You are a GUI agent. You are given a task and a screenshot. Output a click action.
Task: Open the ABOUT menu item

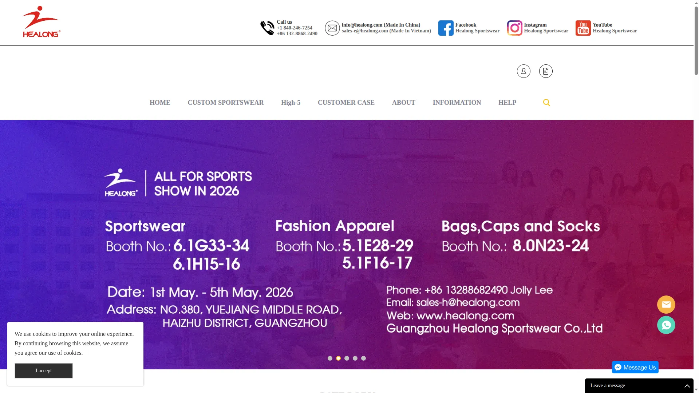click(x=404, y=103)
